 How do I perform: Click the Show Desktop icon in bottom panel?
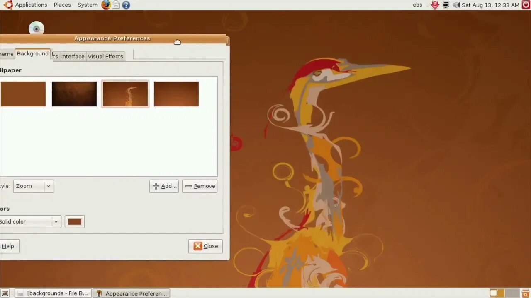(x=5, y=293)
